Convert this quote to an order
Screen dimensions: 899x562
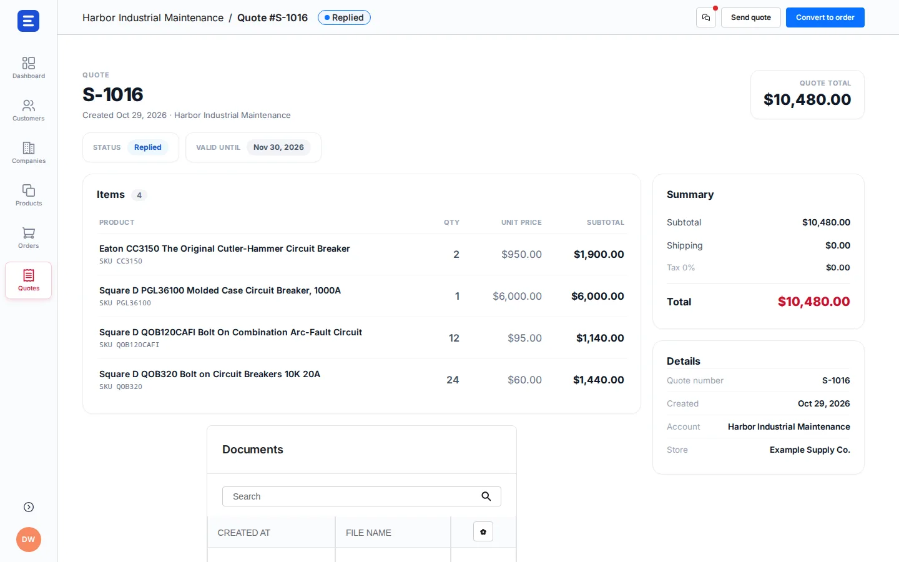[x=825, y=17]
